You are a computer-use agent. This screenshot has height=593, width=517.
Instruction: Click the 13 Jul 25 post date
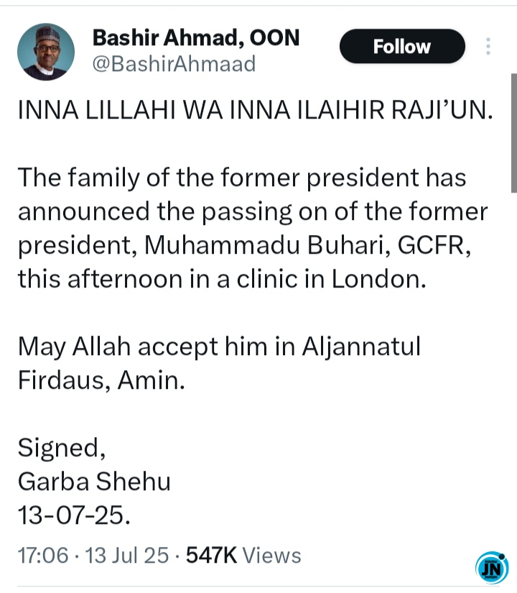click(126, 555)
